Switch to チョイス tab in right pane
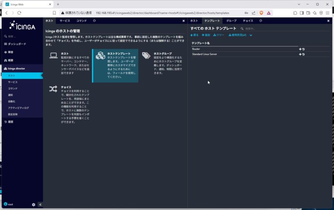 (248, 20)
